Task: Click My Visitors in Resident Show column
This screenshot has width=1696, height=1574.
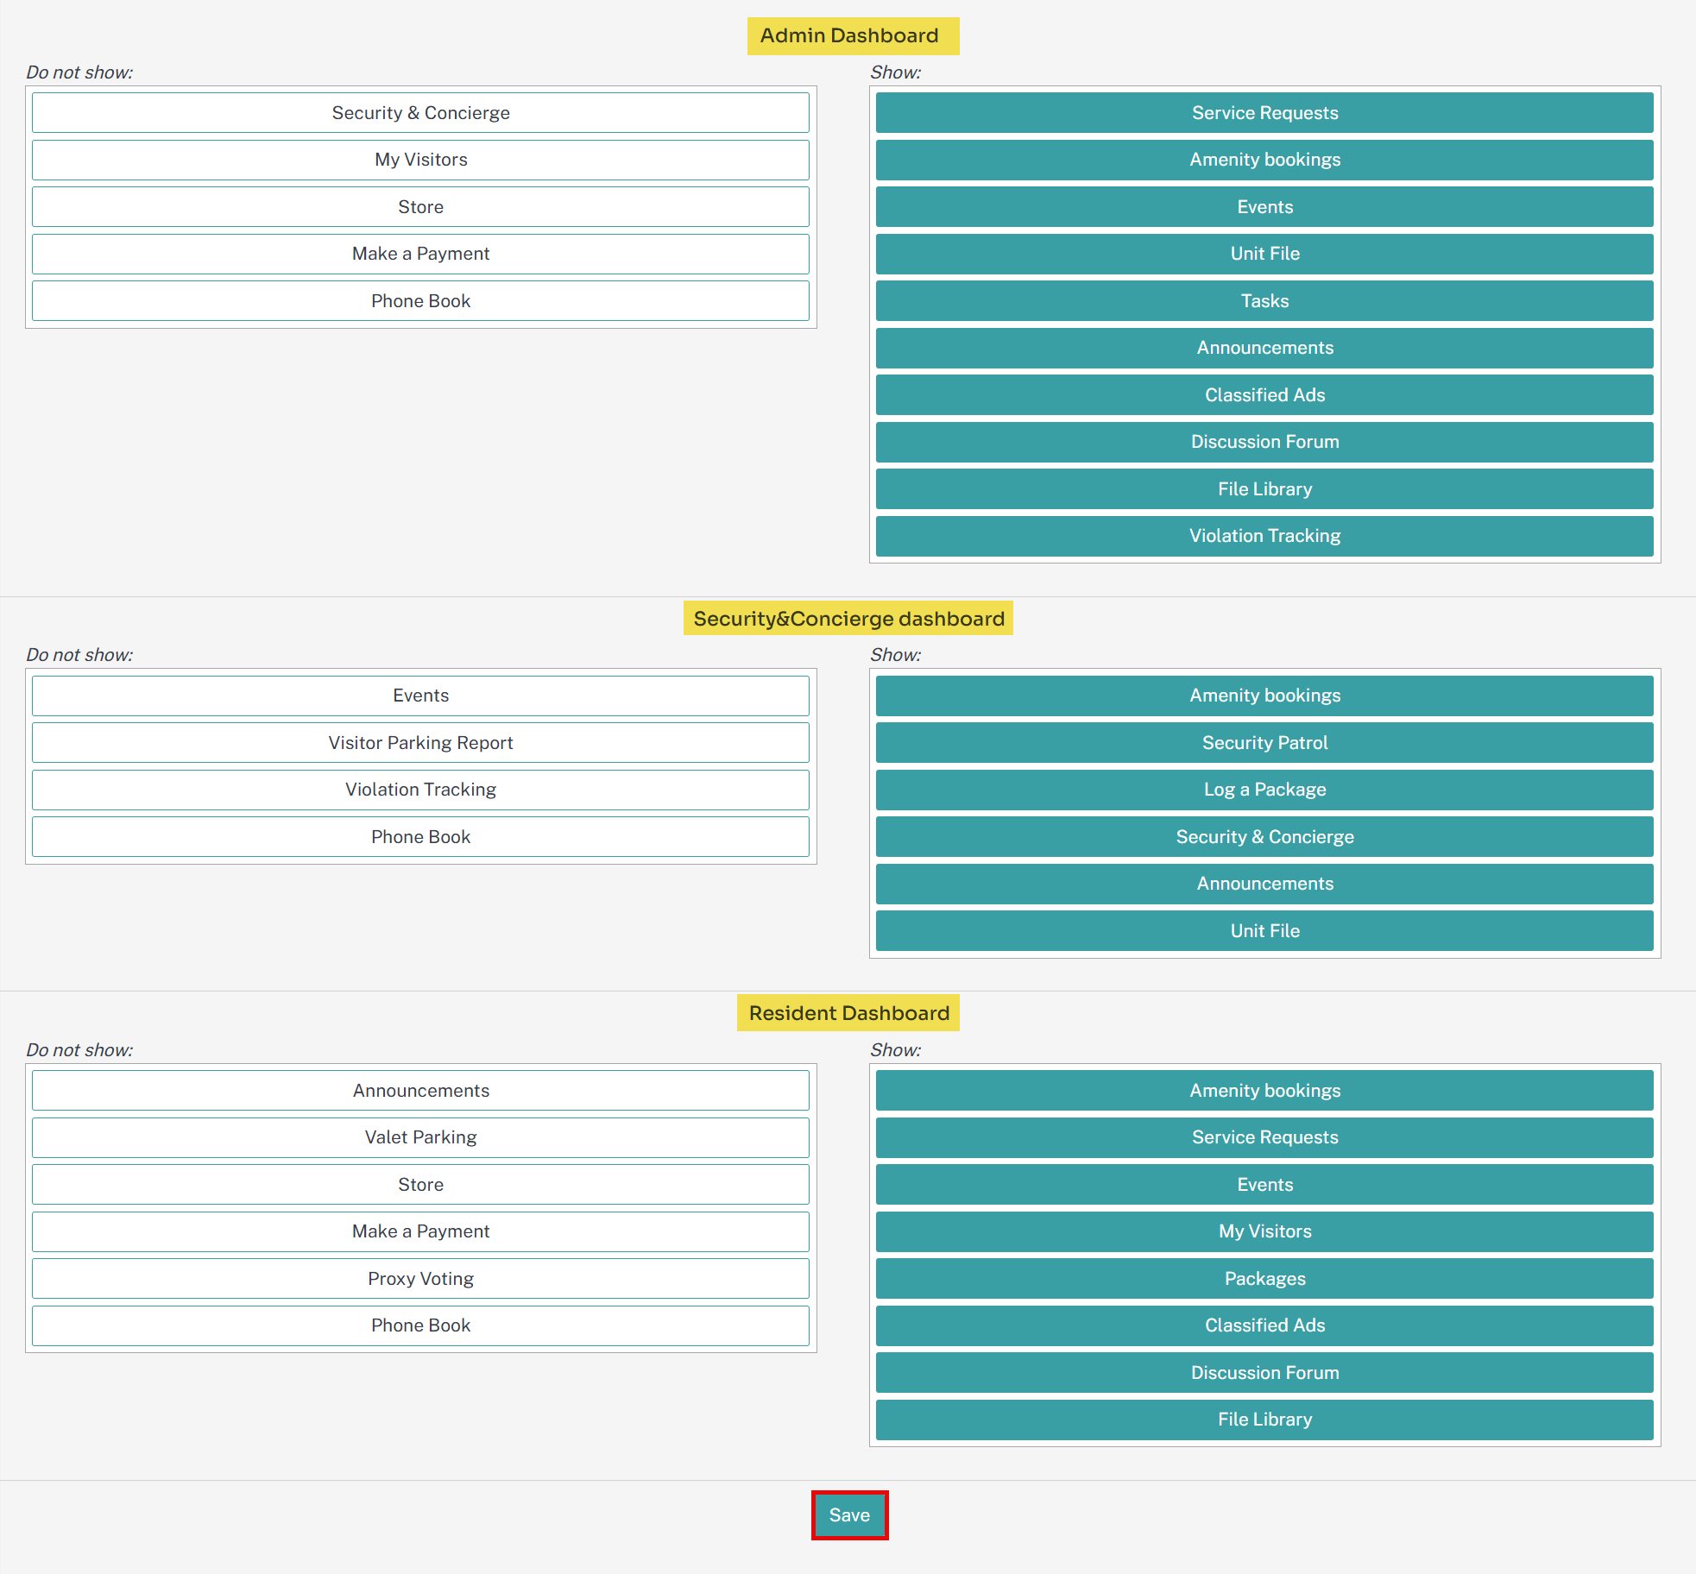Action: pos(1264,1231)
